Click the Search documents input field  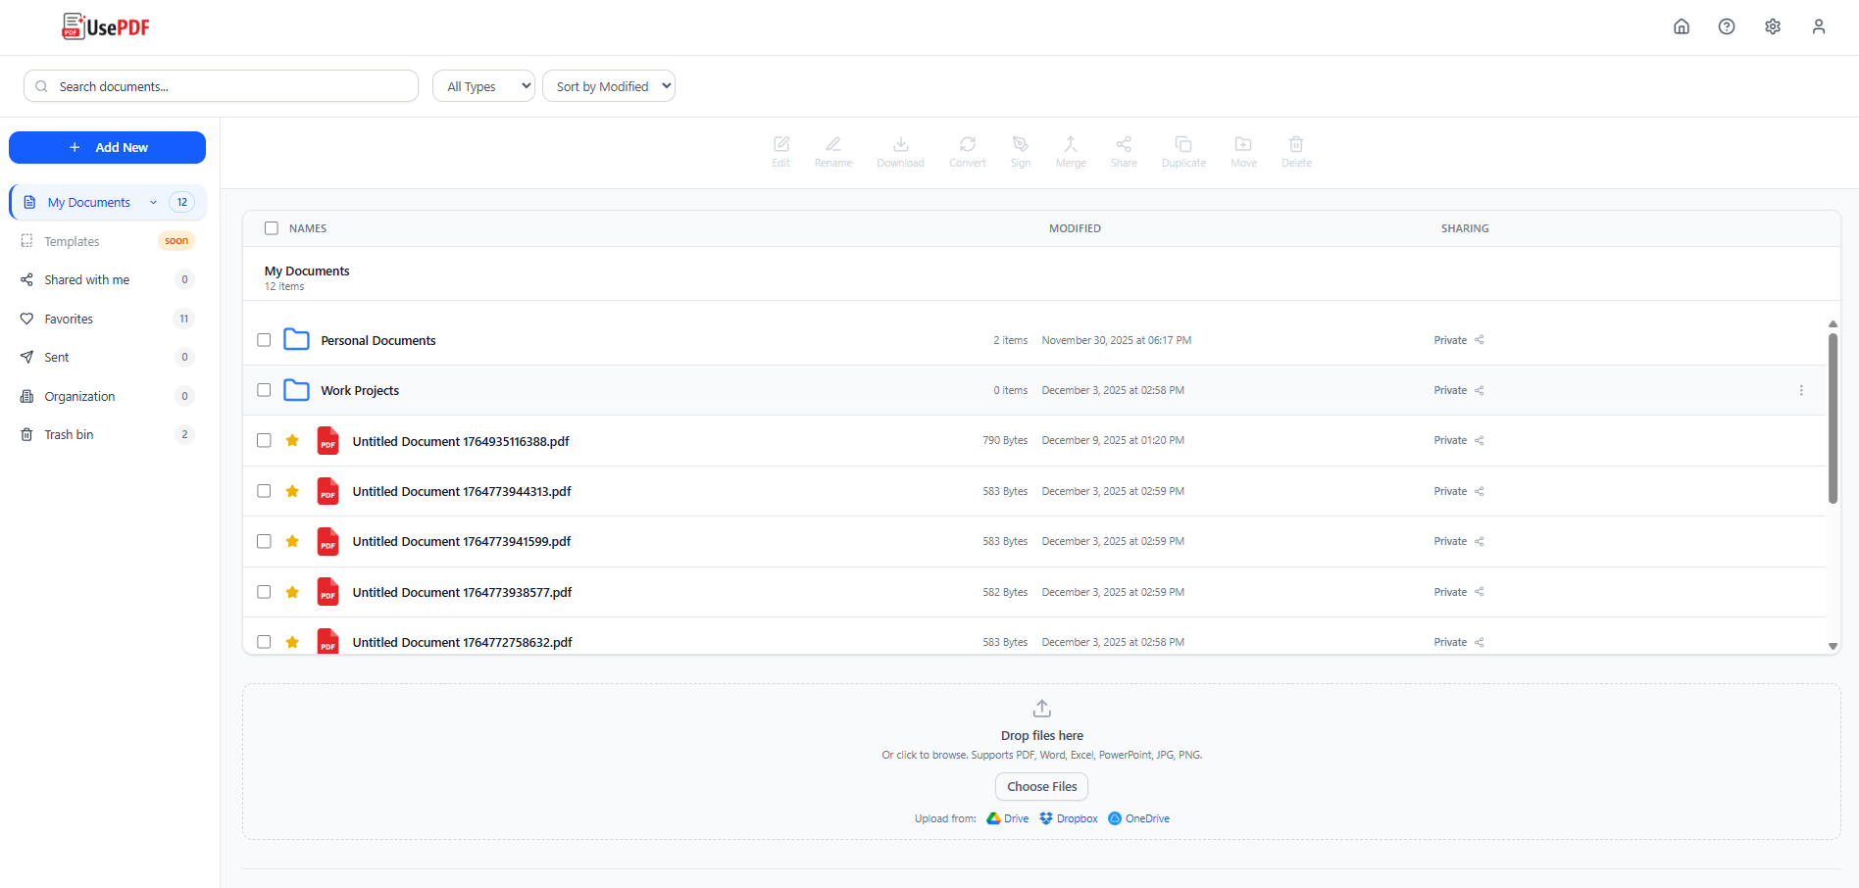[x=221, y=85]
